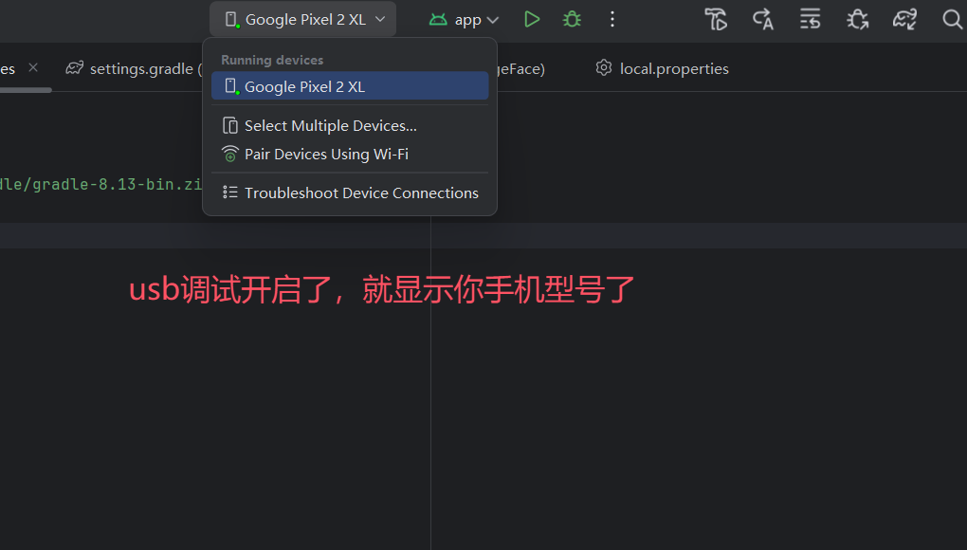
Task: Choose Pair Devices Using Wi-Fi
Action: click(x=350, y=155)
